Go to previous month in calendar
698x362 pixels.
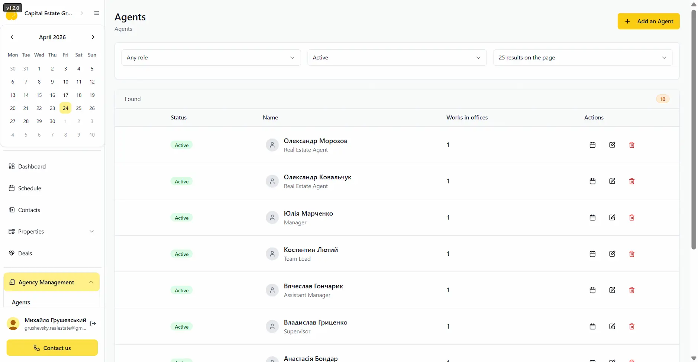click(12, 37)
